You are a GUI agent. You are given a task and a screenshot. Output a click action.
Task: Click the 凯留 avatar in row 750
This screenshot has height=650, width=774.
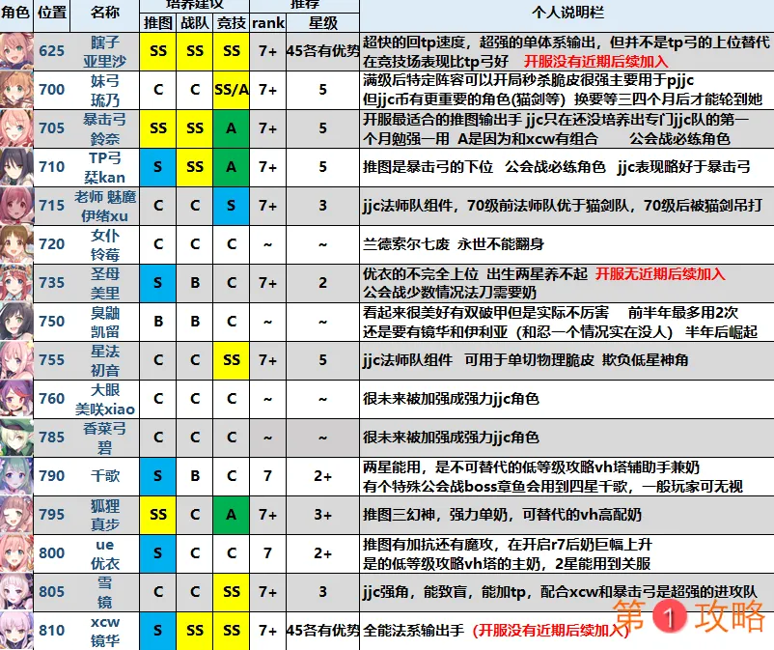[x=16, y=322]
